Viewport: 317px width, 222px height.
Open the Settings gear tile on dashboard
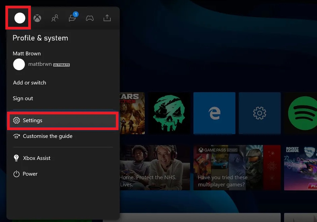point(260,113)
